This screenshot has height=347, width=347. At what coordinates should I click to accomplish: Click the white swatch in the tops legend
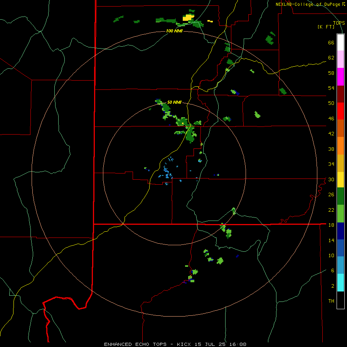coord(340,42)
